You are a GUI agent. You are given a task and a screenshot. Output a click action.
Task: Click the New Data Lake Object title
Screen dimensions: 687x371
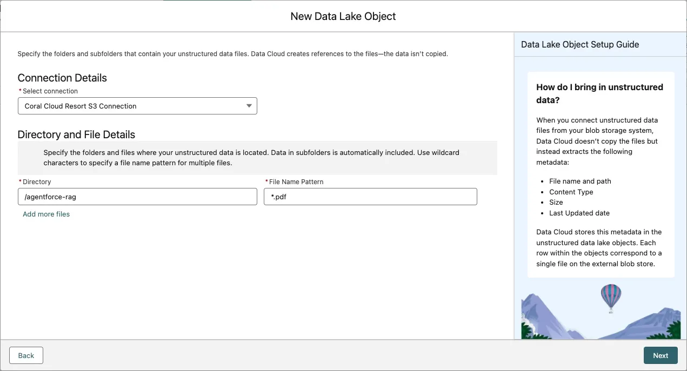tap(343, 16)
